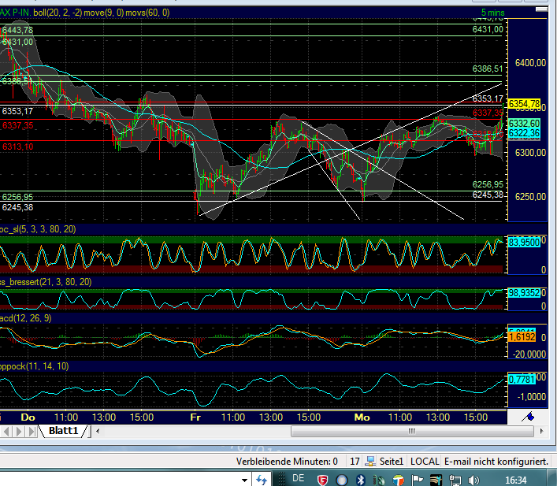Image resolution: width=557 pixels, height=486 pixels.
Task: Click the ss_bressert(21, 3, 80, 20) panel title
Action: 46,282
